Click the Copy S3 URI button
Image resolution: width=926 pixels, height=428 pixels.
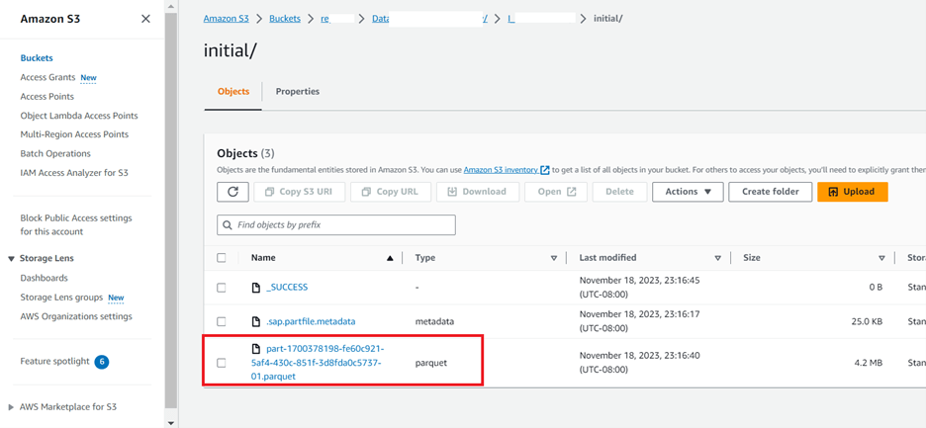tap(300, 192)
